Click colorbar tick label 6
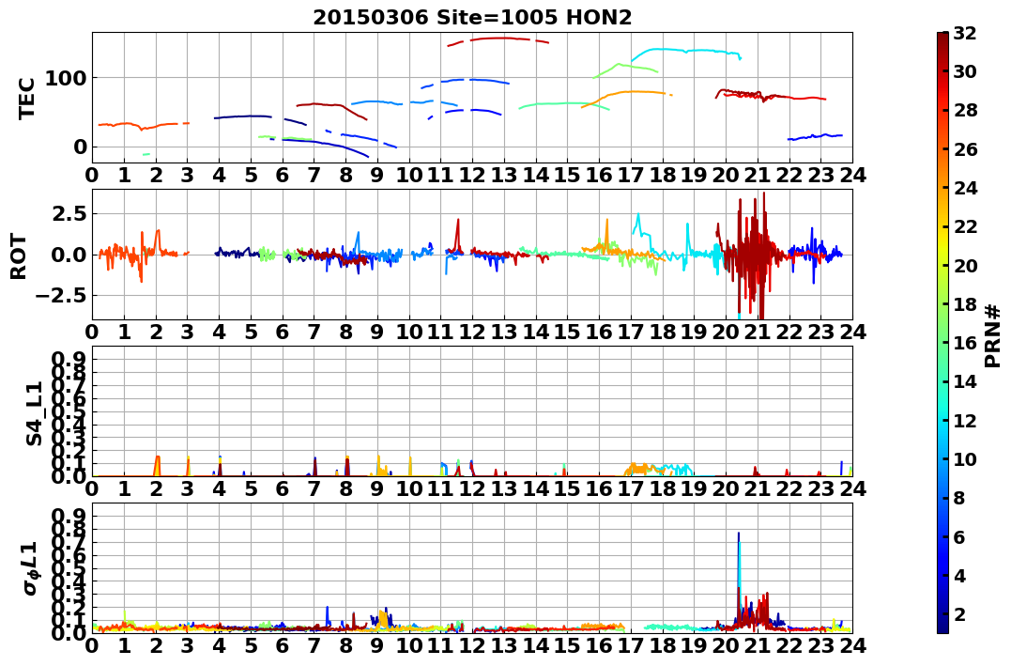Image resolution: width=1011 pixels, height=666 pixels. (959, 536)
